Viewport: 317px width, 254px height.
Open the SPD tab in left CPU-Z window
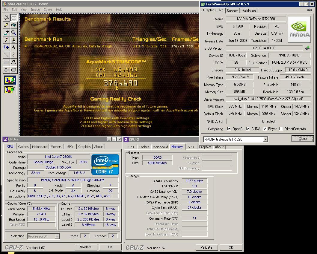coord(70,147)
